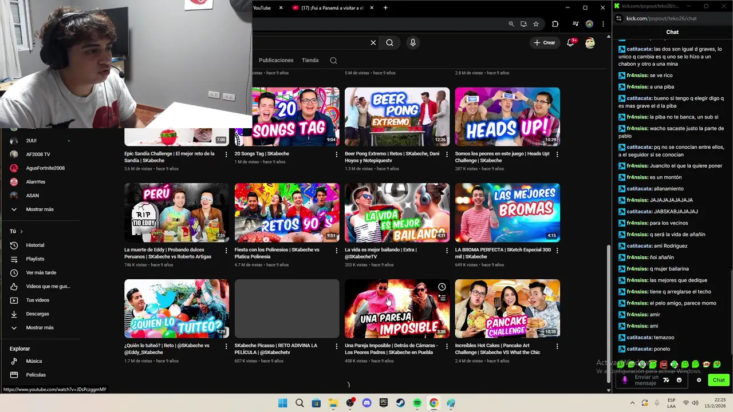The image size is (733, 412).
Task: Click the scroll-down arrow of YouTube page
Action: pos(608,390)
